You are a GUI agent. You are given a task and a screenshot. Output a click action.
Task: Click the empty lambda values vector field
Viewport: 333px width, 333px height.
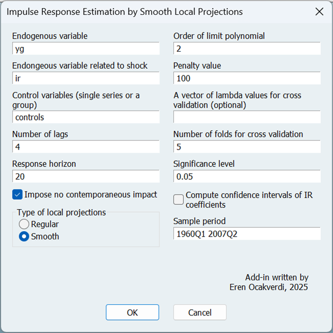click(247, 117)
